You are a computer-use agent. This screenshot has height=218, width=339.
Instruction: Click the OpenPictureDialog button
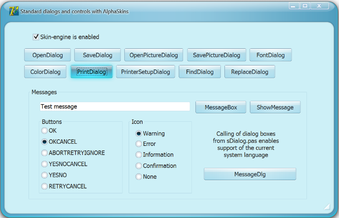[154, 55]
